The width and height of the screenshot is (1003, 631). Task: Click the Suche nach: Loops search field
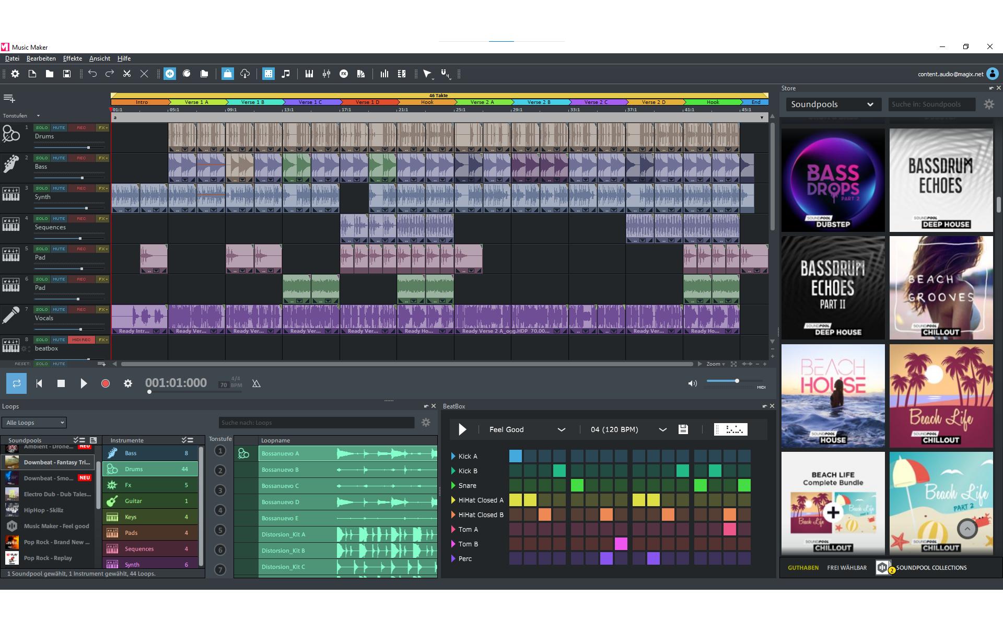tap(317, 423)
